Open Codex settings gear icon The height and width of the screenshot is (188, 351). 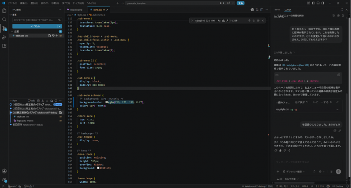point(338,16)
